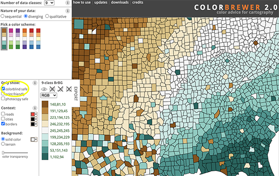This screenshot has width=279, height=176.
Task: Uncheck the colorblind safe checkbox
Action: pyautogui.click(x=3, y=89)
